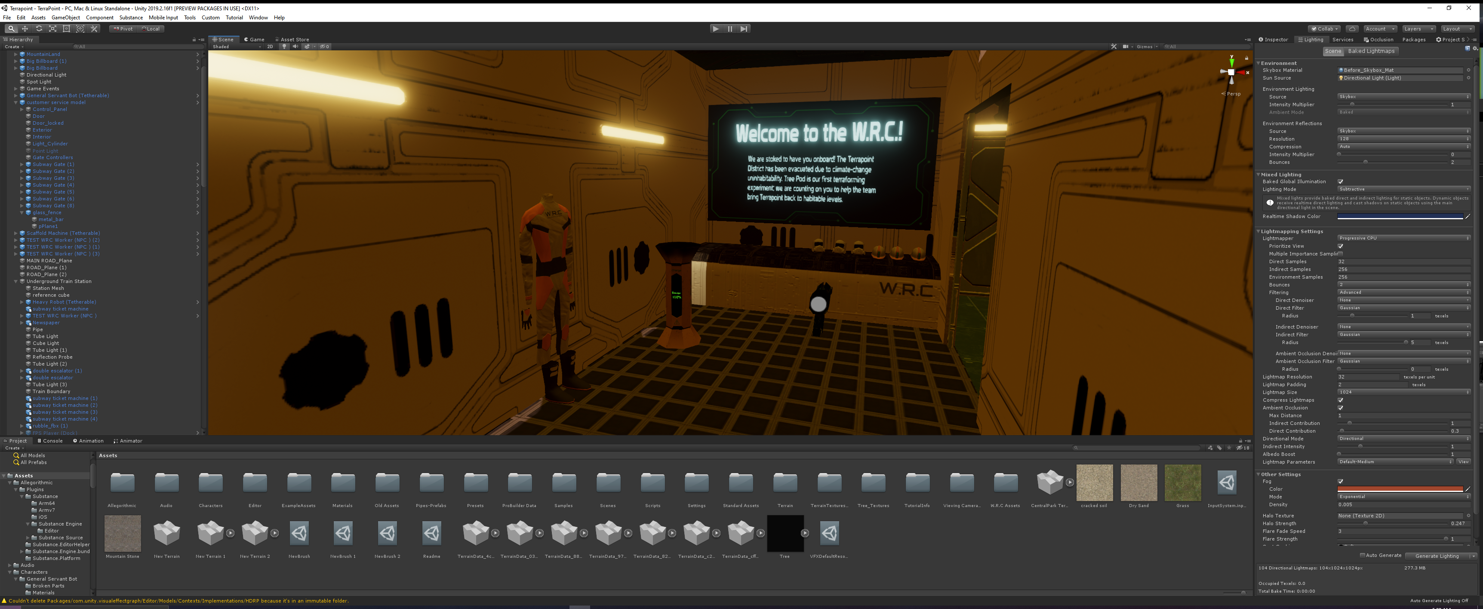Toggle scene lighting lightbulb icon

[284, 46]
